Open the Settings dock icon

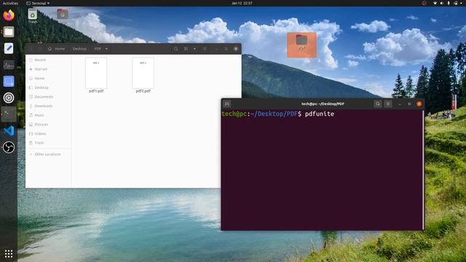pyautogui.click(x=9, y=98)
